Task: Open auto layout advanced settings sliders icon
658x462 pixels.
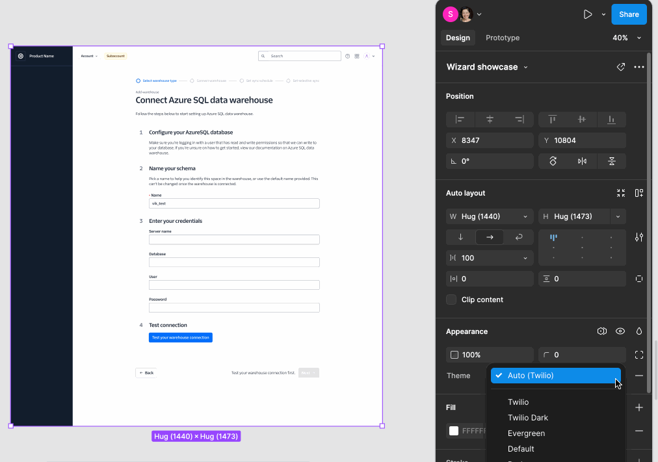Action: tap(639, 237)
